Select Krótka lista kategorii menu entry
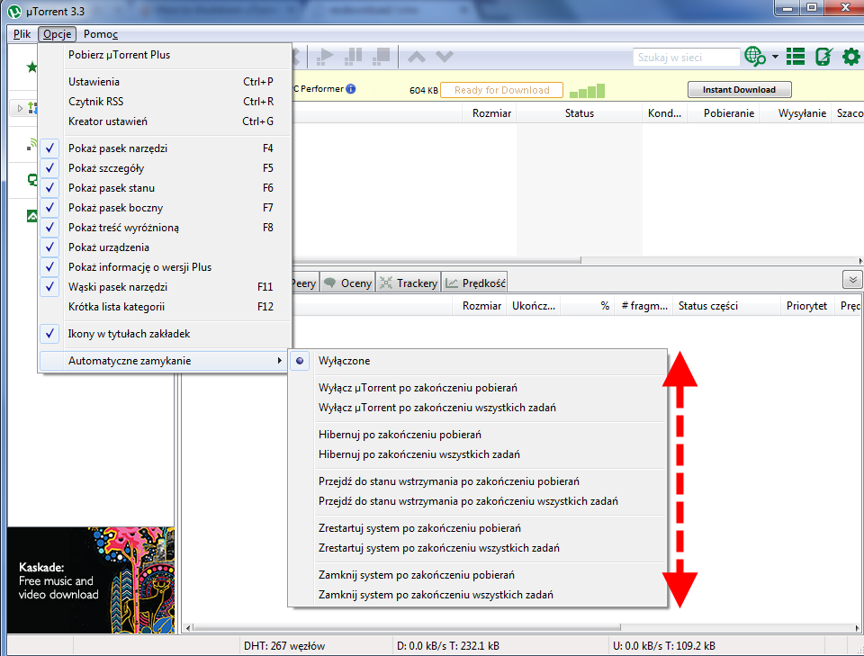The width and height of the screenshot is (864, 656). click(164, 307)
